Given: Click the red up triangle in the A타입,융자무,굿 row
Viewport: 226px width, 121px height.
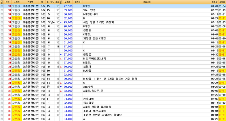Looking at the screenshot, I should tap(61, 91).
